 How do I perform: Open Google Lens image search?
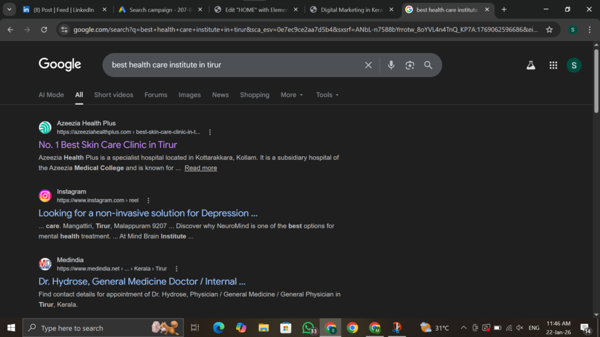click(x=410, y=65)
